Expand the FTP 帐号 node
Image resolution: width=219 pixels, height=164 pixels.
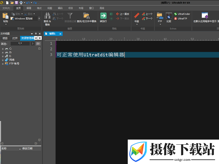pyautogui.click(x=3, y=64)
